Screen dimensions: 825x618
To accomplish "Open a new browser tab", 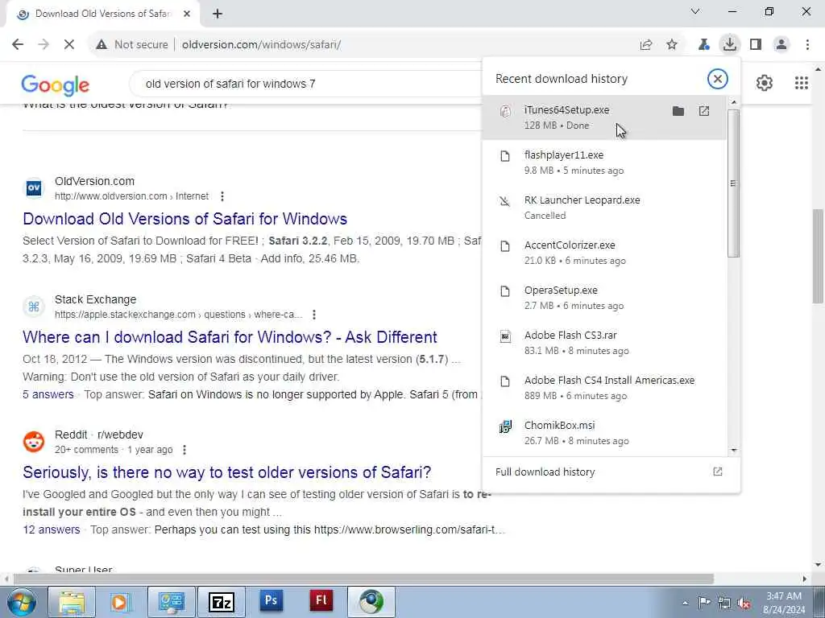I will pos(218,14).
